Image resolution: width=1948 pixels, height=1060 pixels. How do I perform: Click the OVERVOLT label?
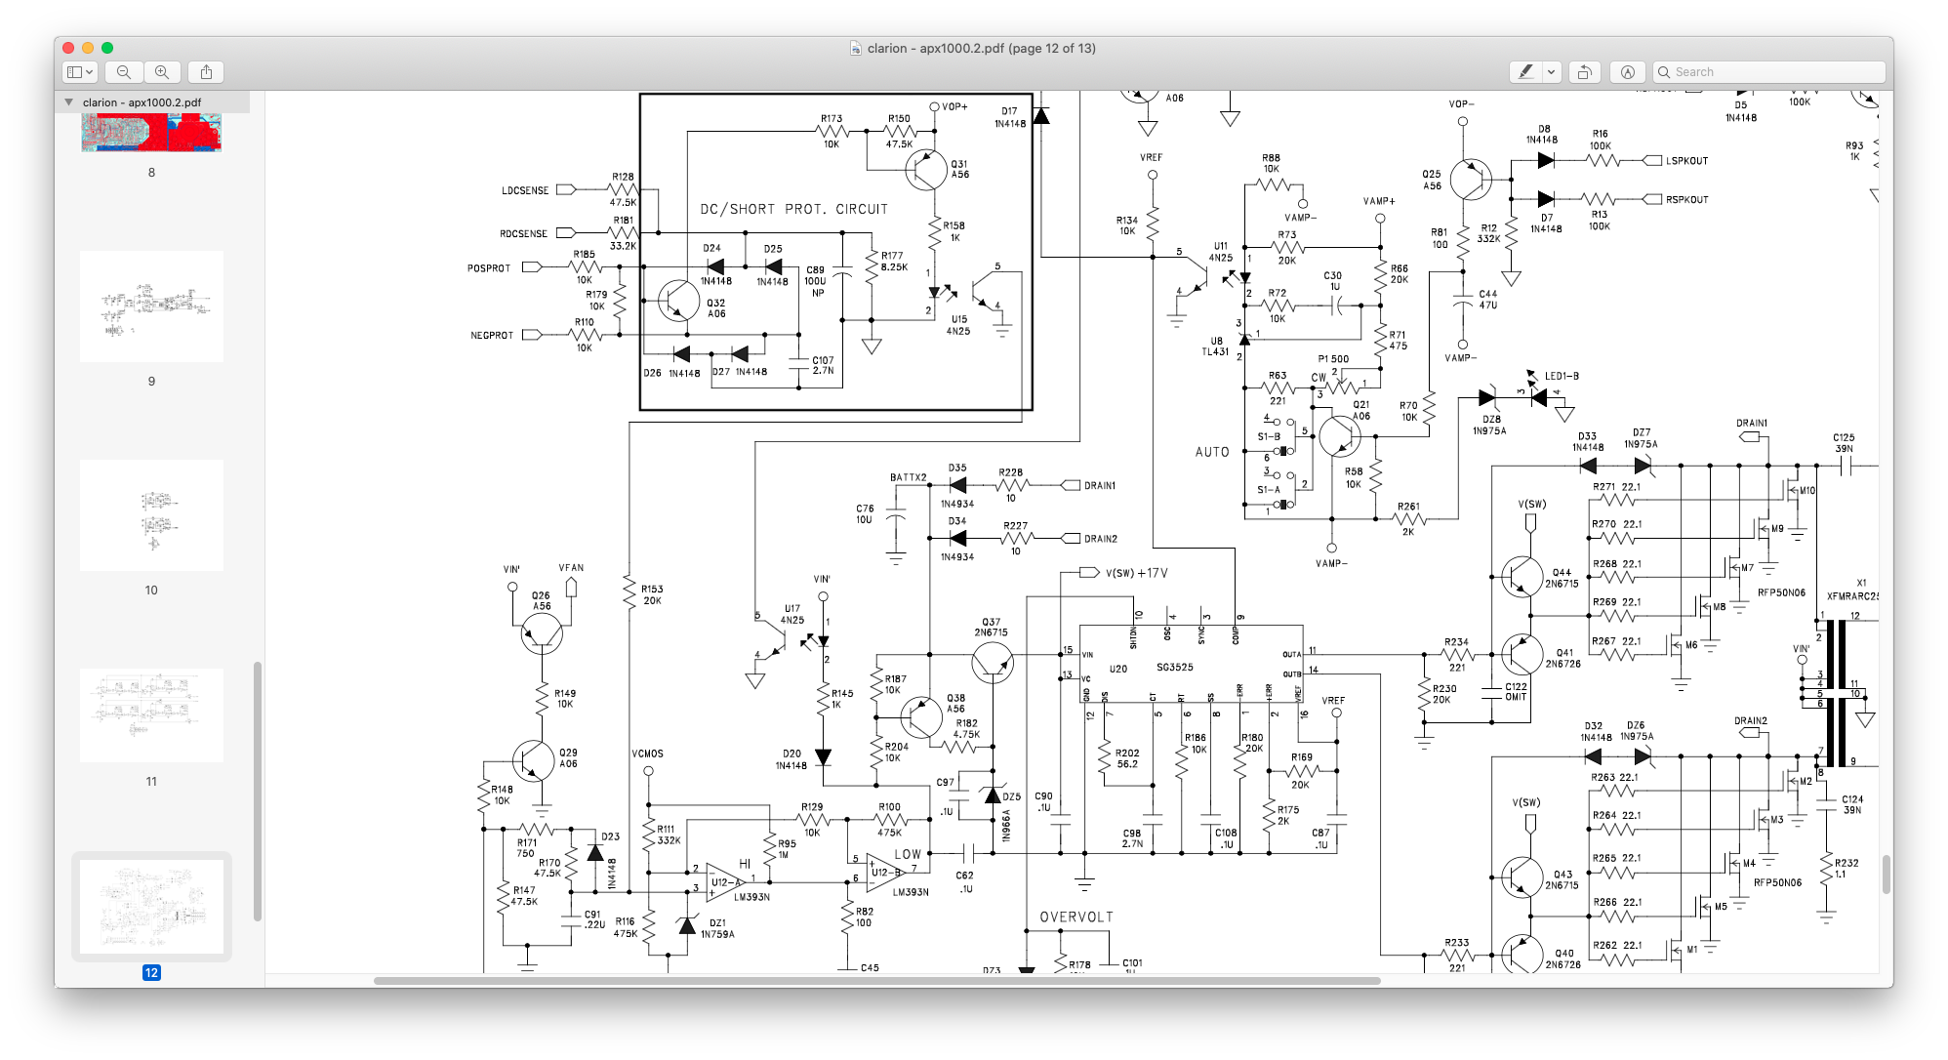pyautogui.click(x=1076, y=917)
